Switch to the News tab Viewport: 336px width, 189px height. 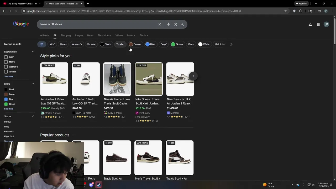tap(90, 35)
